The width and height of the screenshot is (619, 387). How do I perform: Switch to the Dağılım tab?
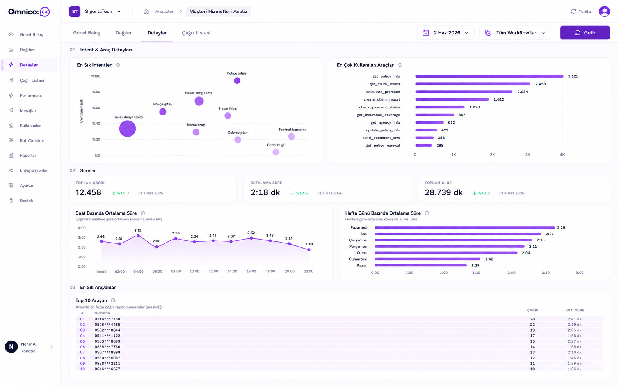coord(124,33)
